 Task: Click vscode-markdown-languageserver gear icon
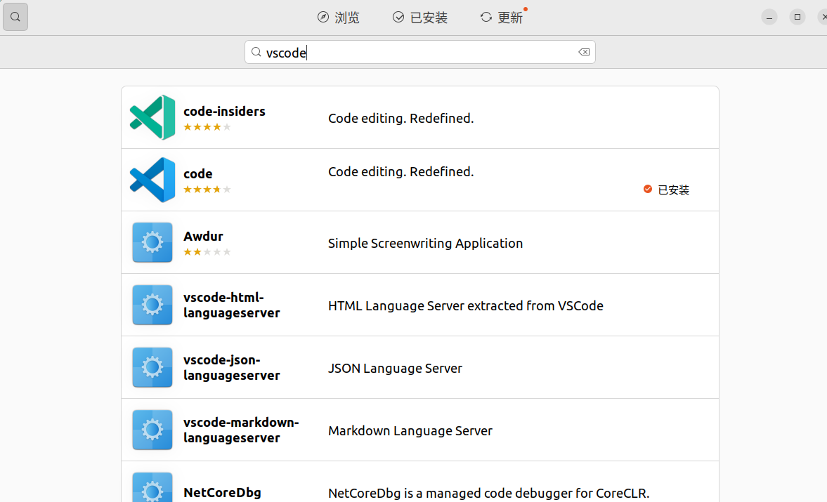pos(152,430)
